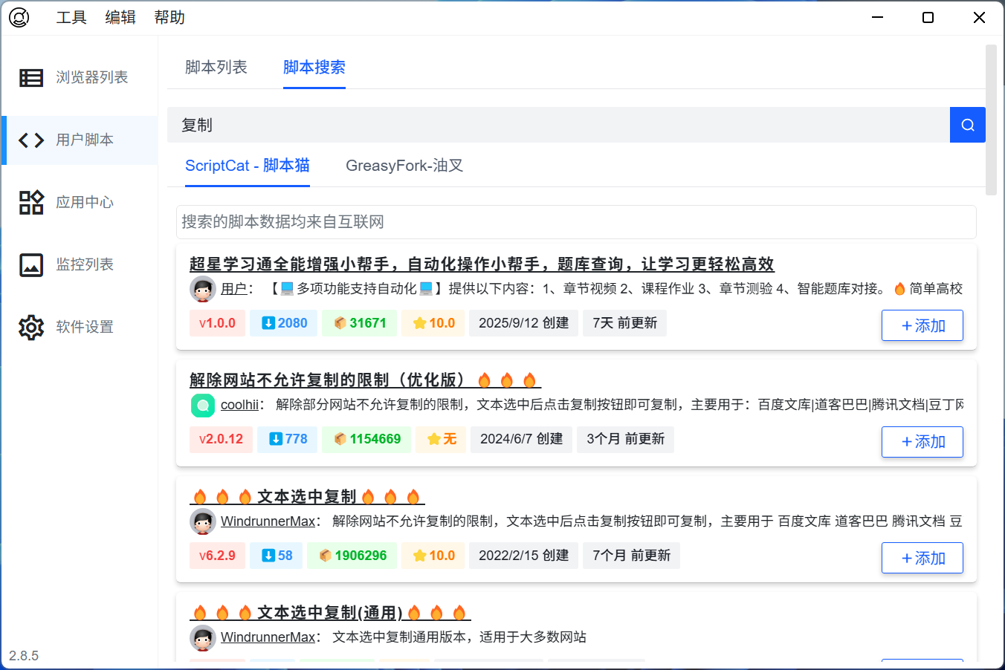Viewport: 1005px width, 670px height.
Task: Open the 编辑 menu
Action: (x=120, y=17)
